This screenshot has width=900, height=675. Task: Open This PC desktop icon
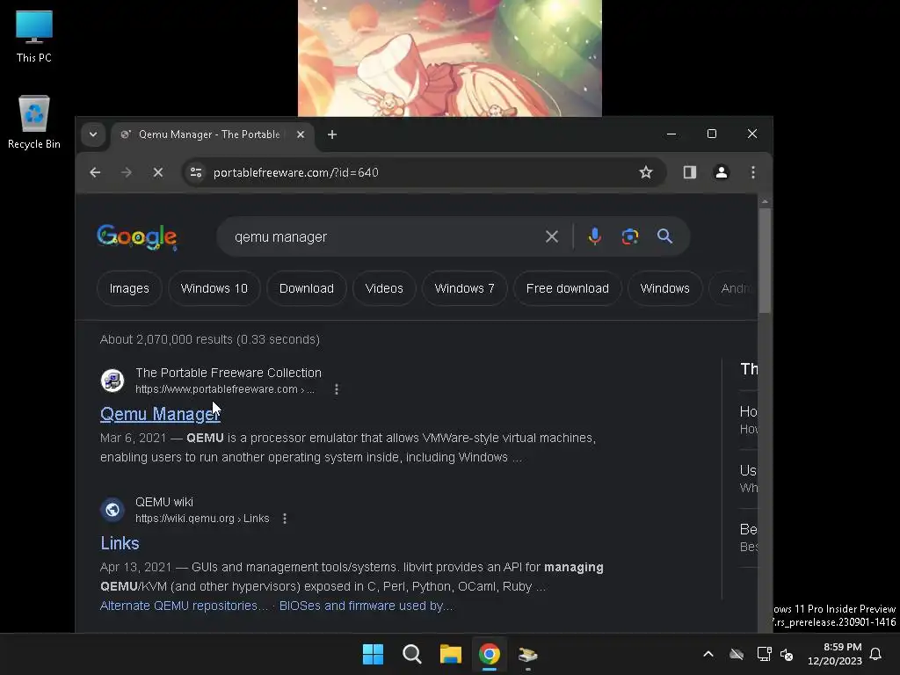tap(34, 36)
